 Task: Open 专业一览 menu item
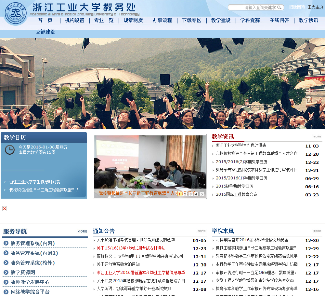click(104, 21)
